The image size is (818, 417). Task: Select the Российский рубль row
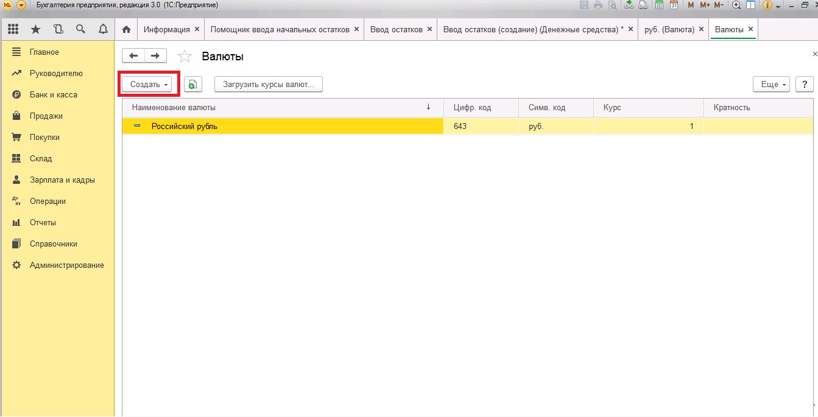click(283, 126)
